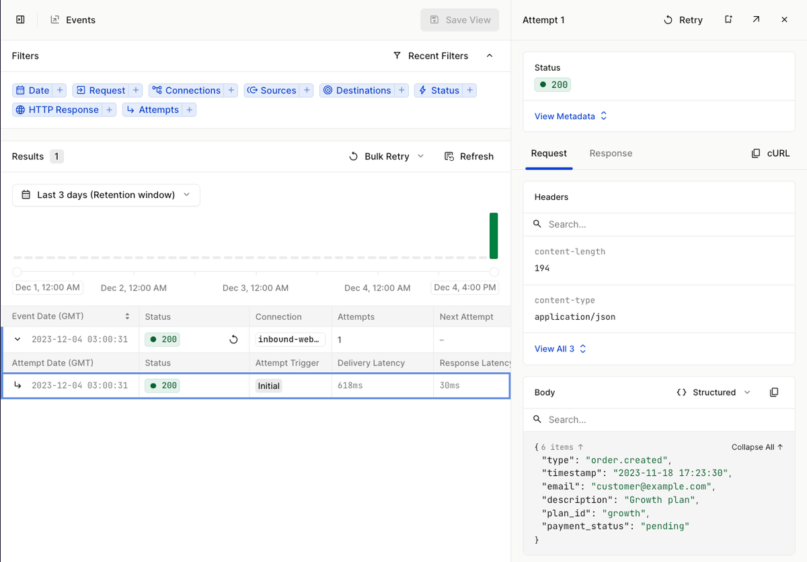This screenshot has height=562, width=807.
Task: Open the Bulk Retry dropdown
Action: (x=421, y=156)
